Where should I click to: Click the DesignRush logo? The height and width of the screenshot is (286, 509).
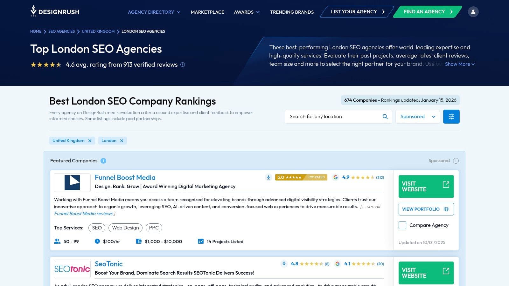tap(54, 11)
